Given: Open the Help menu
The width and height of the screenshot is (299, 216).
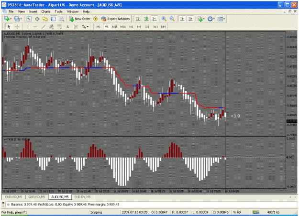Looking at the screenshot, I should (86, 11).
